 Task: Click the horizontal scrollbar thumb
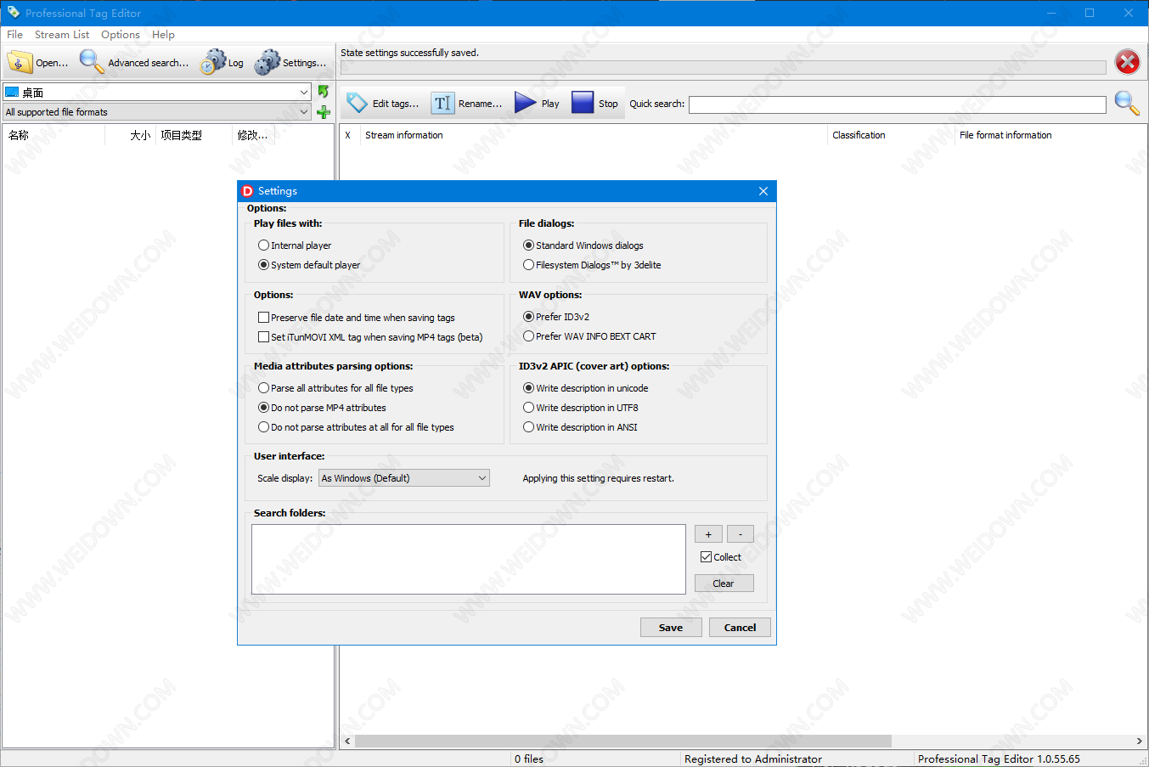[x=623, y=742]
